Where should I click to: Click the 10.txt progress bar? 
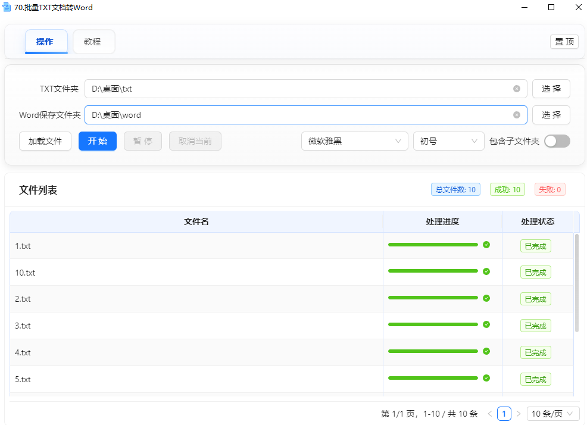433,271
